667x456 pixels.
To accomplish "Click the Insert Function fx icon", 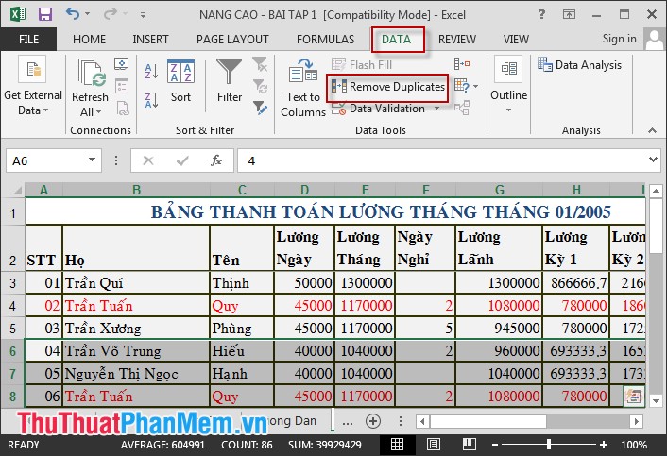I will point(216,160).
